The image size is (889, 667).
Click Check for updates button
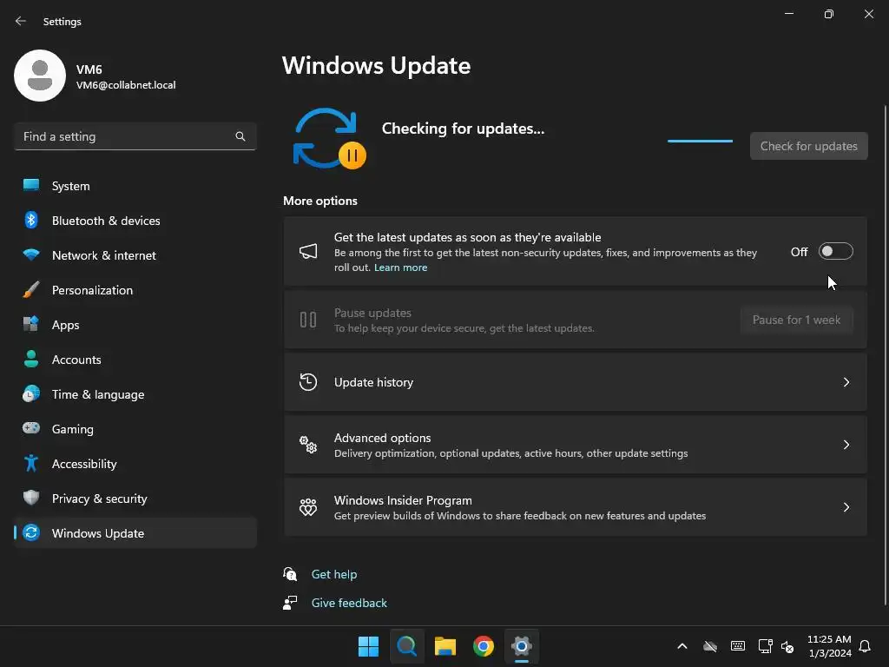point(808,146)
